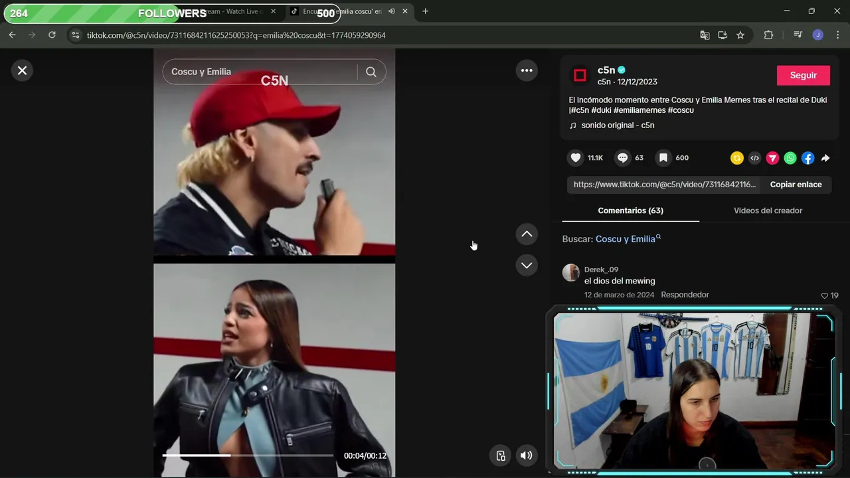850x478 pixels.
Task: Reply to Derek_.09 via Respondedor
Action: tap(685, 295)
